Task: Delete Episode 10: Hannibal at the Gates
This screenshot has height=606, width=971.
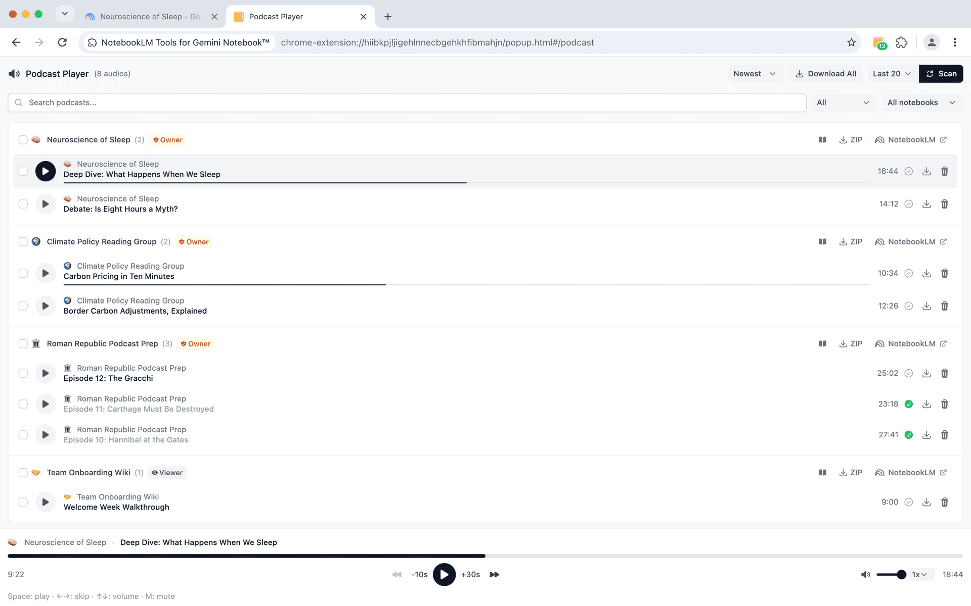Action: coord(944,435)
